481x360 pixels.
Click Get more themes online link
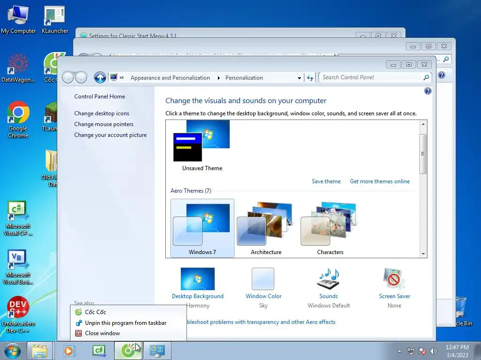pyautogui.click(x=380, y=181)
